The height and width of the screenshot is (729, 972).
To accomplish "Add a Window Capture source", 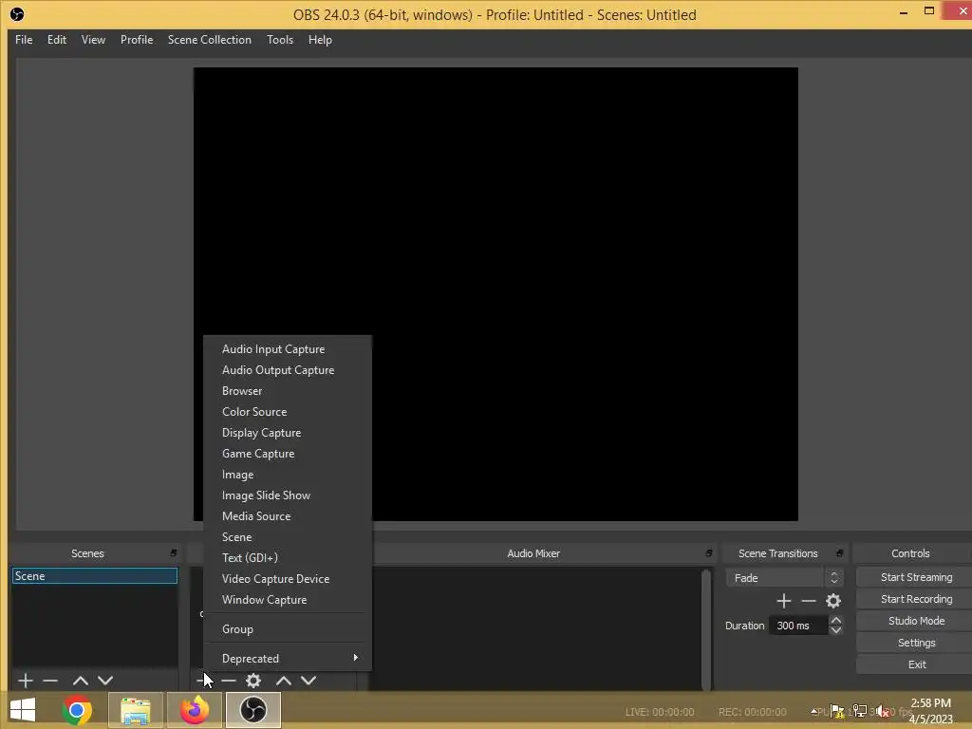I will pyautogui.click(x=288, y=600).
